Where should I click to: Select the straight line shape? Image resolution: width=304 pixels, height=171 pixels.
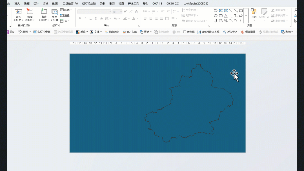pos(231,11)
